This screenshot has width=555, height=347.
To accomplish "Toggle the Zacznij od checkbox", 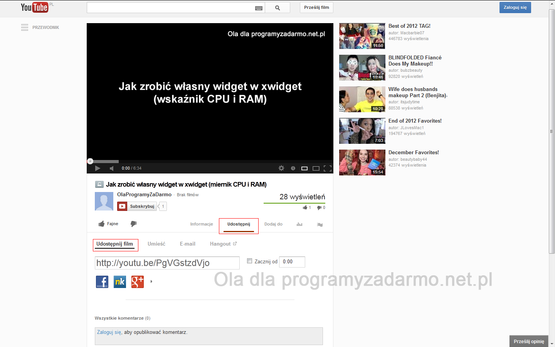I will (x=250, y=261).
